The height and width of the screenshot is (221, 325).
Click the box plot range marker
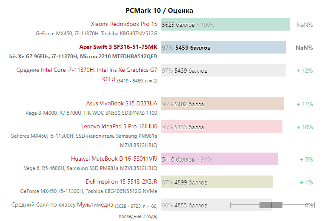[x=272, y=205]
